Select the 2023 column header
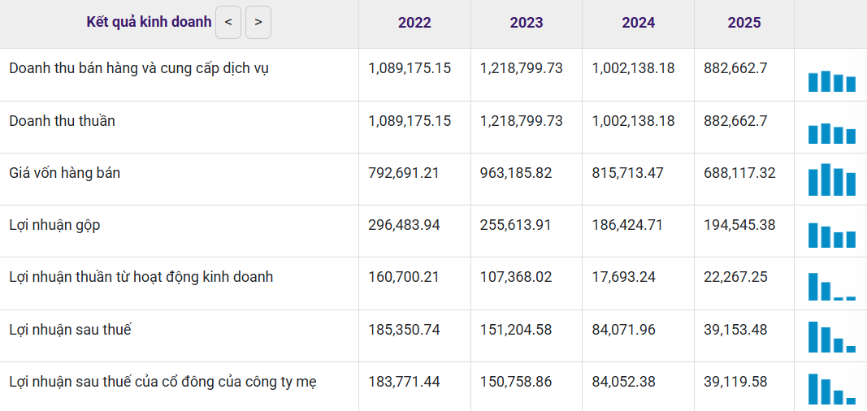Viewport: 867px width, 411px height. [527, 23]
